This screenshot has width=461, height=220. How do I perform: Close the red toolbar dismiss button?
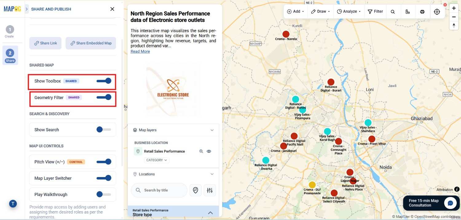(x=445, y=5)
